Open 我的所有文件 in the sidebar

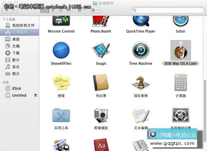click(x=19, y=26)
